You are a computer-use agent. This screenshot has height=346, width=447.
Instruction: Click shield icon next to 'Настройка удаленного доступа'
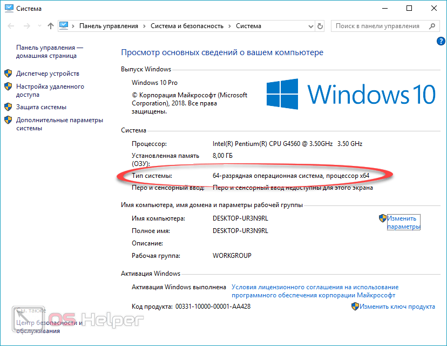[x=8, y=86]
